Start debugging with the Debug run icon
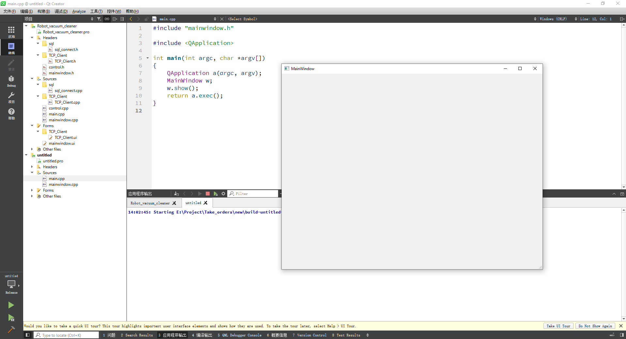 click(x=11, y=318)
